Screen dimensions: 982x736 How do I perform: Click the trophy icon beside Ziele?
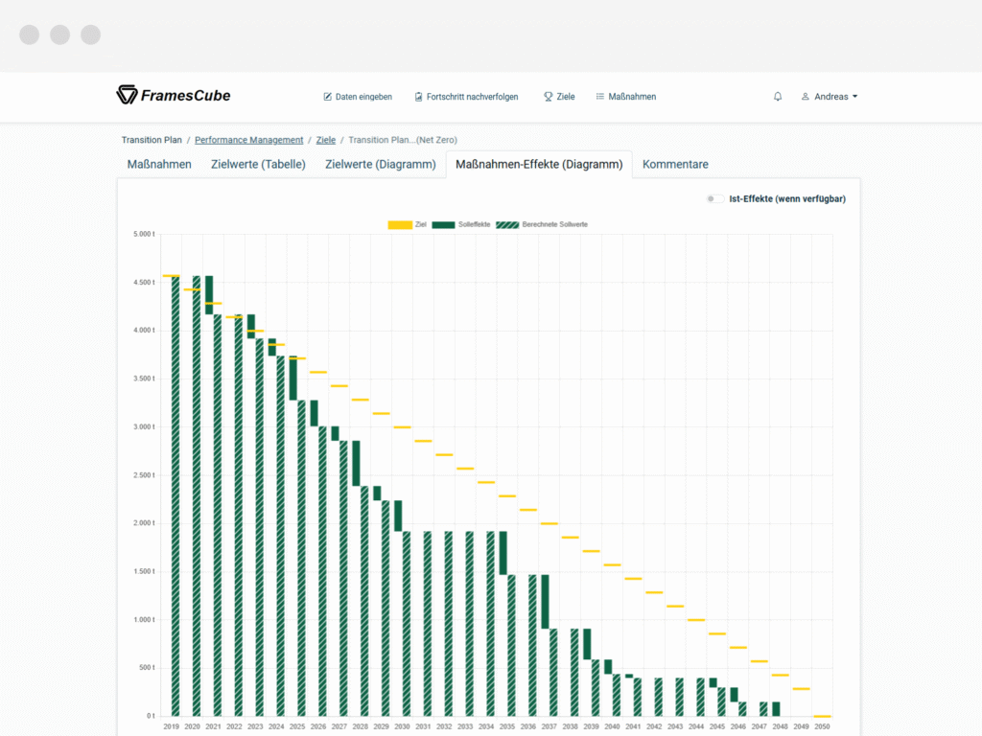(x=548, y=97)
